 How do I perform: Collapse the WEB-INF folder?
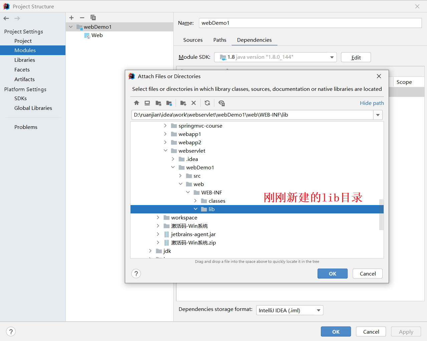pos(188,192)
